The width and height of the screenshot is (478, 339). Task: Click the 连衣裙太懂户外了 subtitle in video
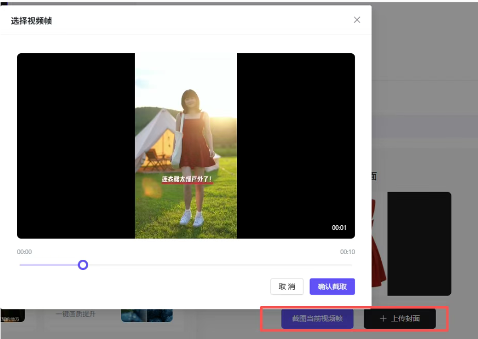(186, 179)
